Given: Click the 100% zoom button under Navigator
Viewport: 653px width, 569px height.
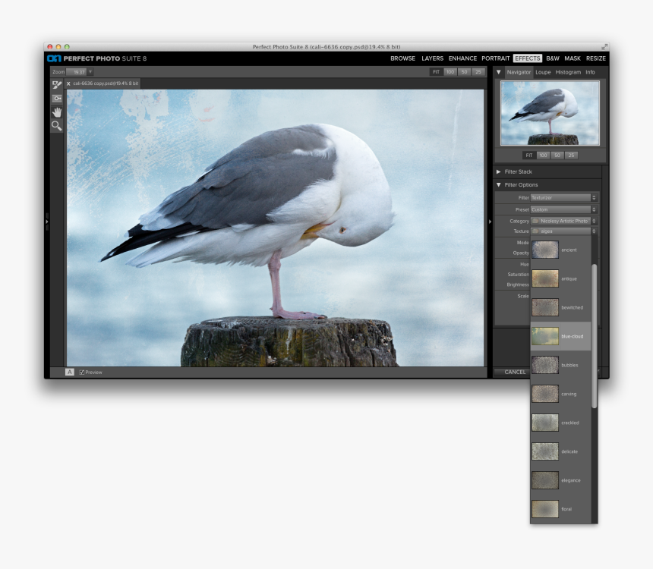Looking at the screenshot, I should coord(543,155).
